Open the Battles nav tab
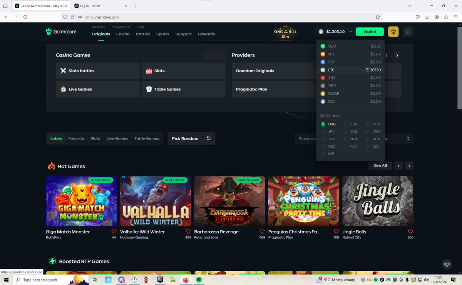This screenshot has width=462, height=285. pyautogui.click(x=143, y=34)
